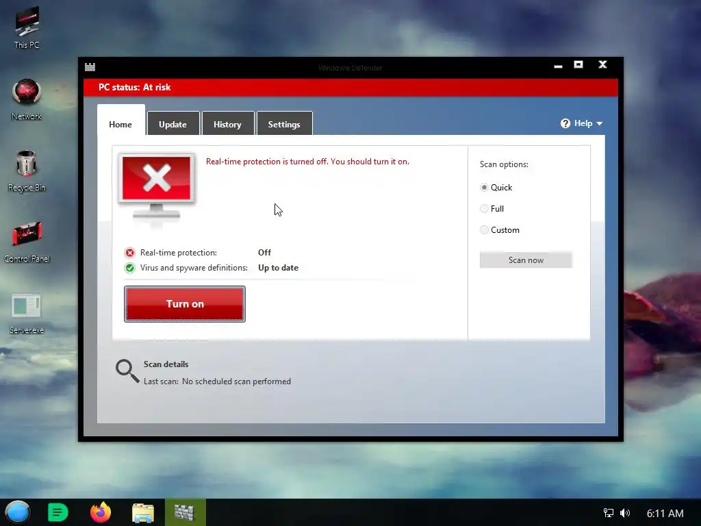Minimize the Windows Defender window

click(558, 65)
